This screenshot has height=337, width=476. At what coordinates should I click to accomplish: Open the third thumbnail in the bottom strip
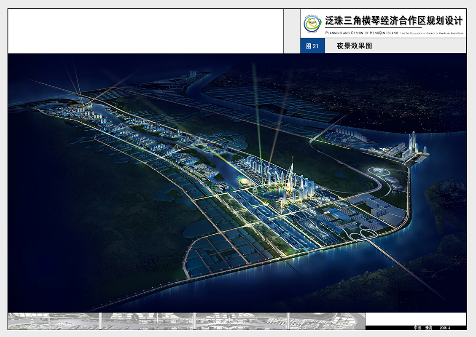coord(240,321)
